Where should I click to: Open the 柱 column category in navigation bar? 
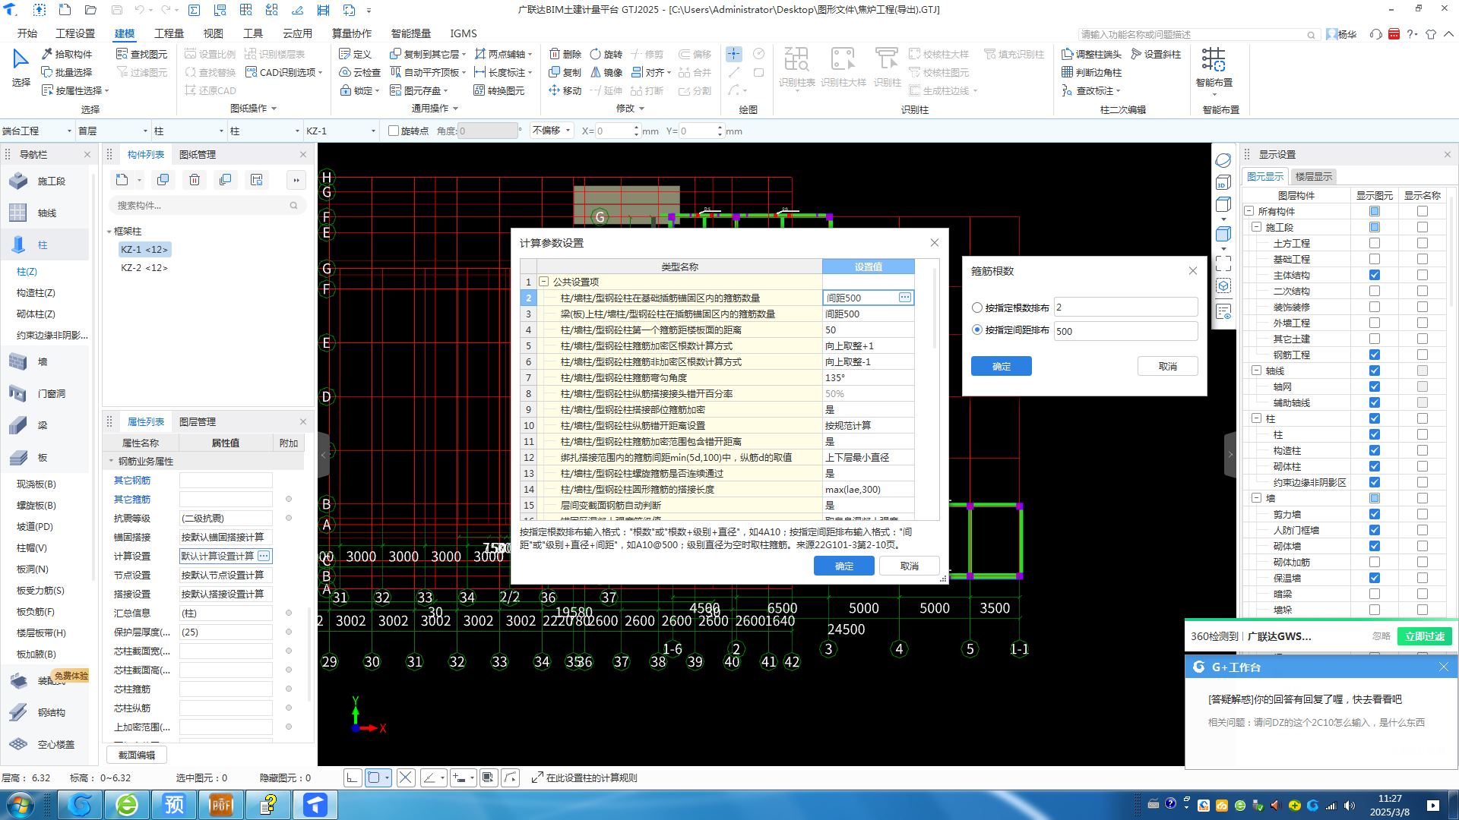(x=43, y=244)
